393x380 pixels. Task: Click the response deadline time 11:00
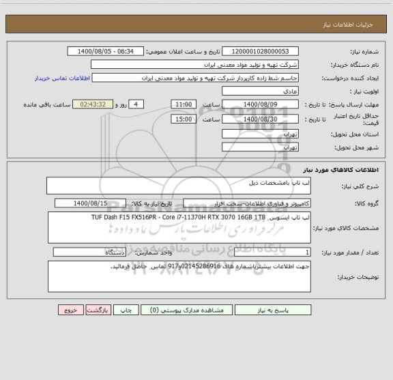coord(184,104)
